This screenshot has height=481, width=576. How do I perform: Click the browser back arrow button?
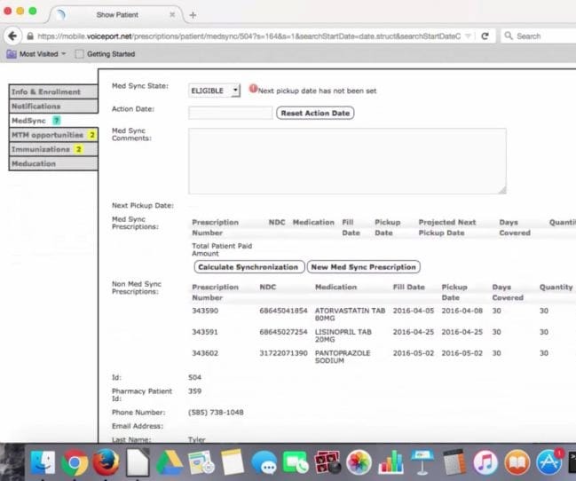point(12,36)
